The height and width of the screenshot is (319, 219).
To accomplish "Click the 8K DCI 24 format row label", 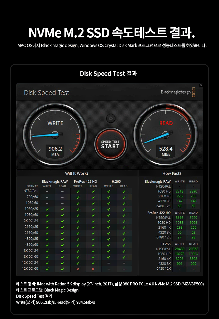I will tap(31, 251).
